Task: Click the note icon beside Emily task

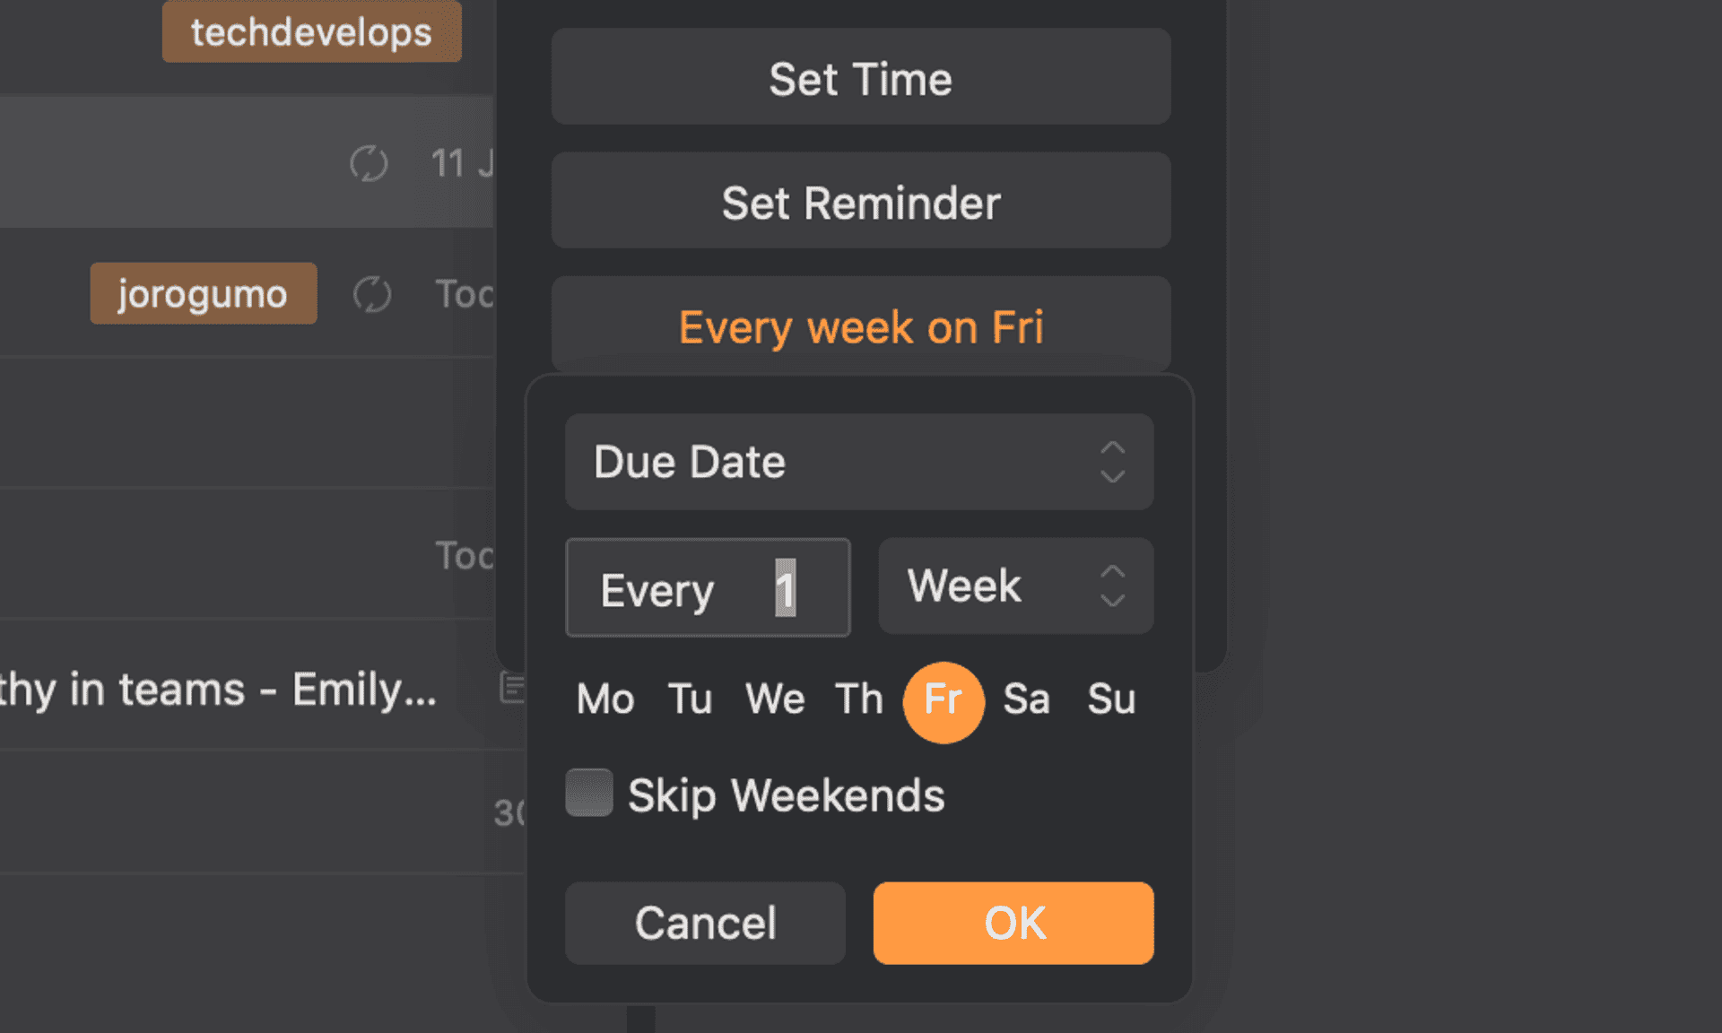Action: click(512, 689)
